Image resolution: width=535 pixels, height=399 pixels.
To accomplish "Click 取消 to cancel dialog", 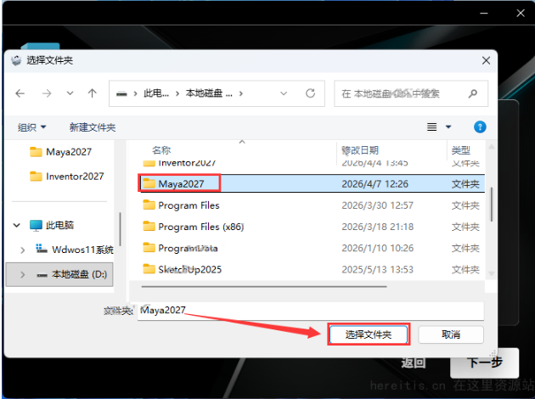I will tap(451, 334).
